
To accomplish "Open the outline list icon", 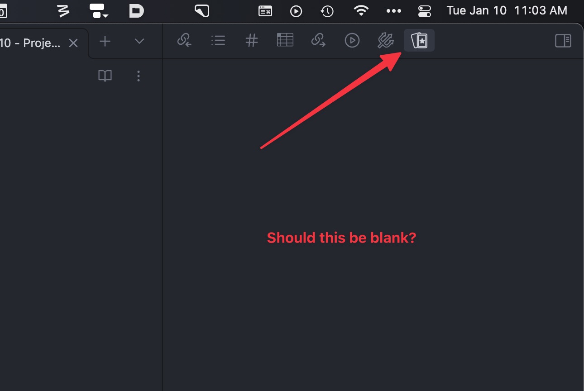I will point(218,41).
